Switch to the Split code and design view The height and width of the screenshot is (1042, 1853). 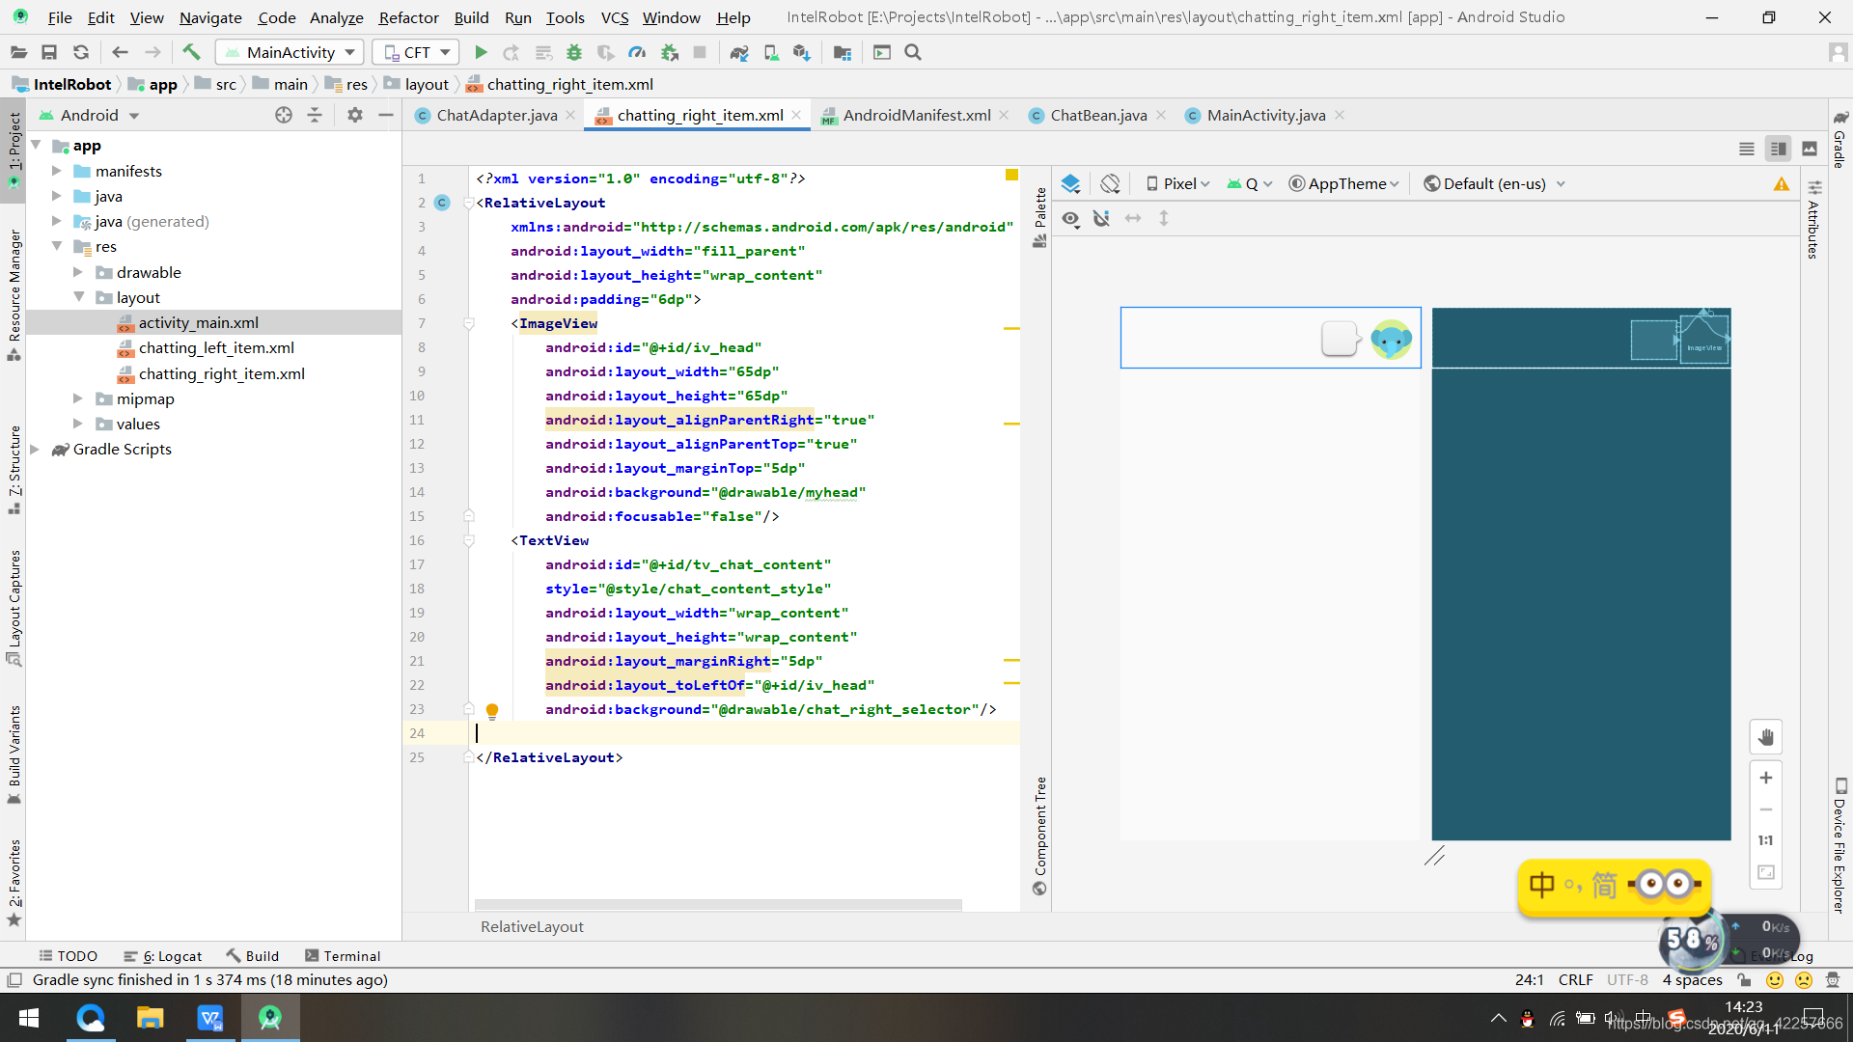click(x=1778, y=149)
